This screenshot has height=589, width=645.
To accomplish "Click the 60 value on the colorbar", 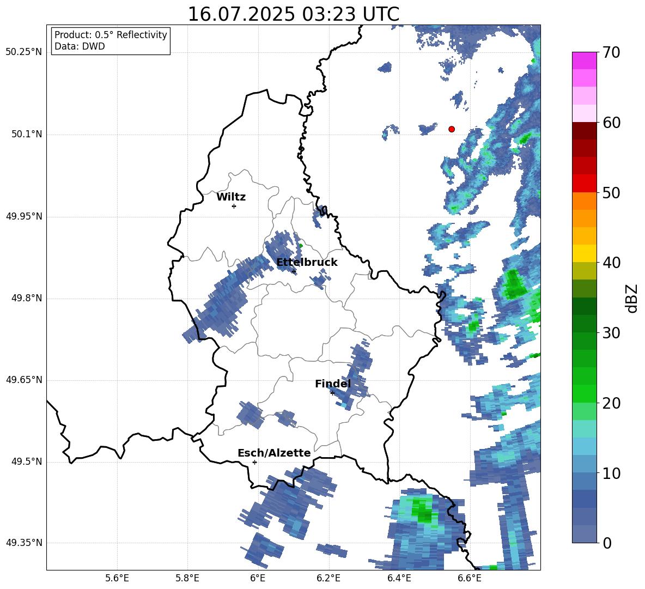I will [611, 123].
